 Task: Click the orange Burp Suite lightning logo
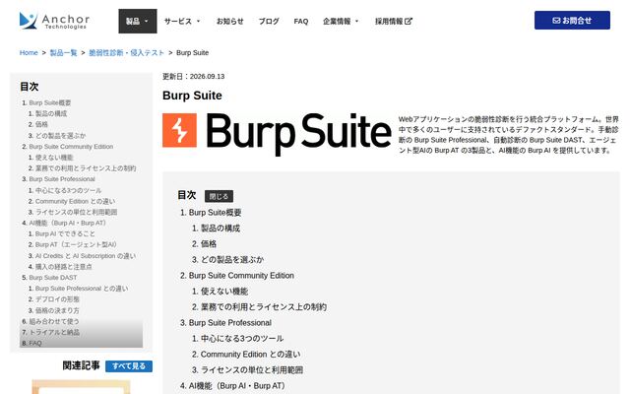tap(179, 130)
